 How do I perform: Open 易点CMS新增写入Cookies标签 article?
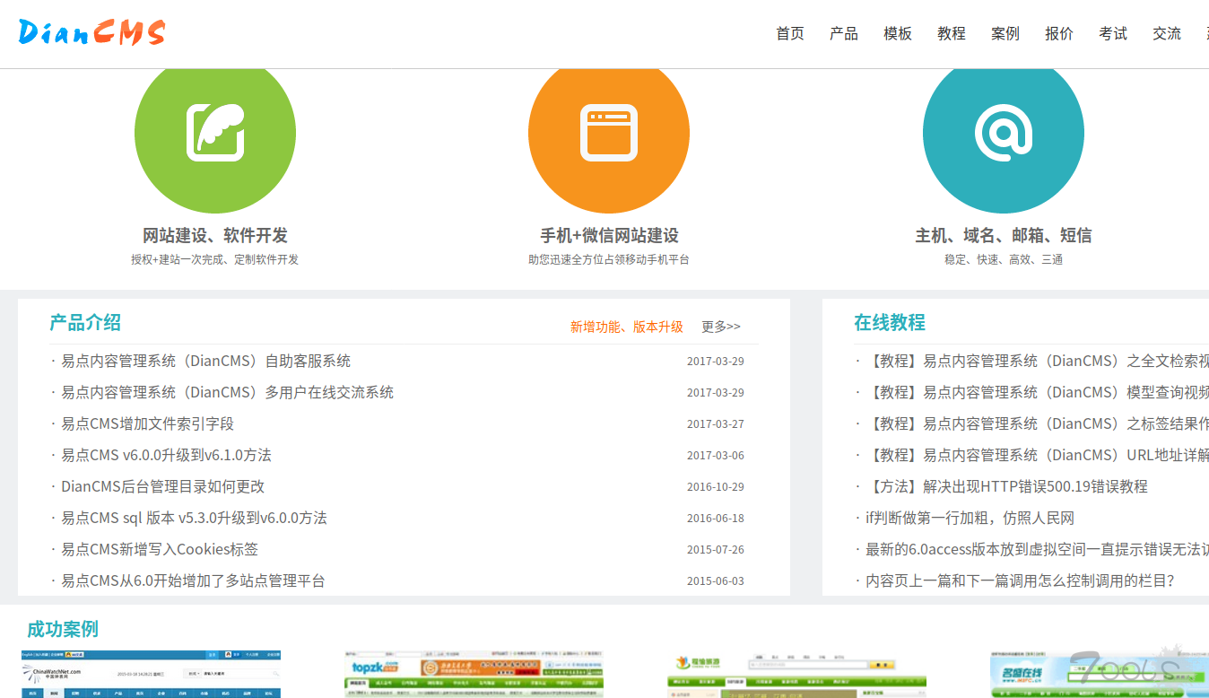(160, 549)
